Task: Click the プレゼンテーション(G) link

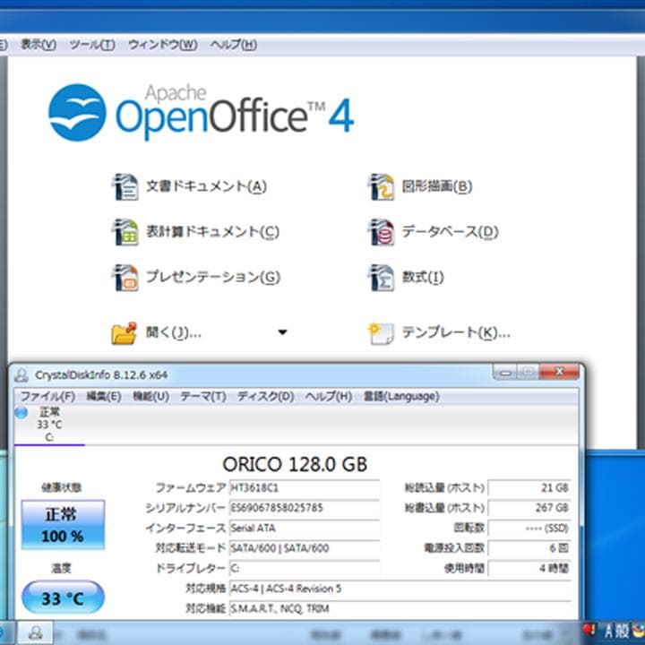Action: 213,277
